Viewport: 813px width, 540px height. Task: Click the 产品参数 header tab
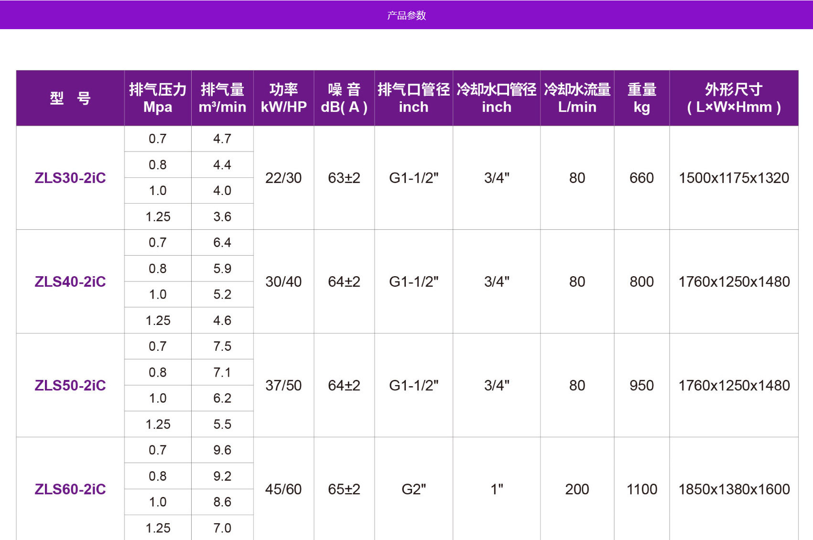click(406, 15)
